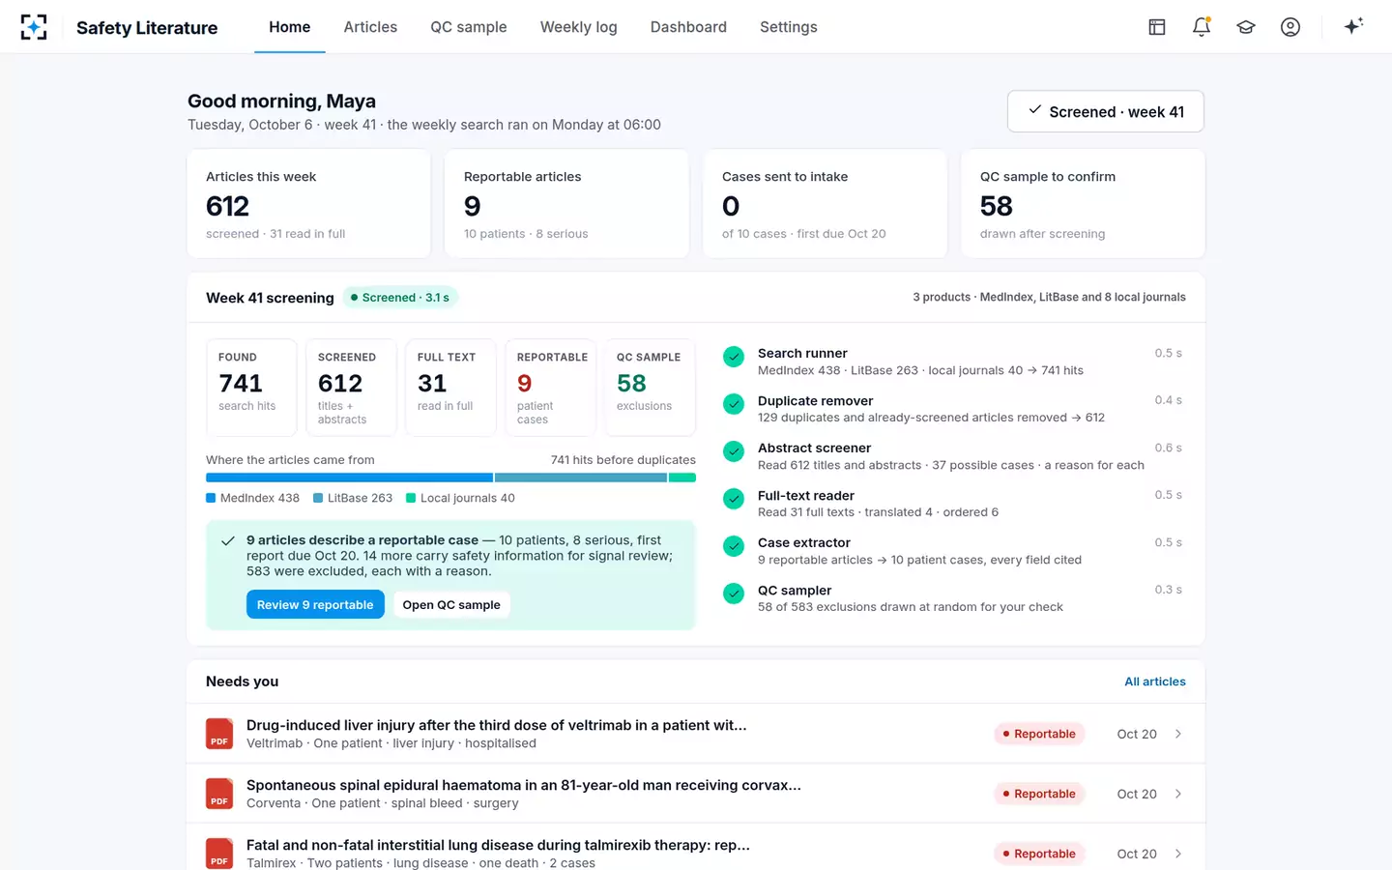Expand the veltrimab liver injury row chevron
The height and width of the screenshot is (870, 1392).
(x=1178, y=734)
